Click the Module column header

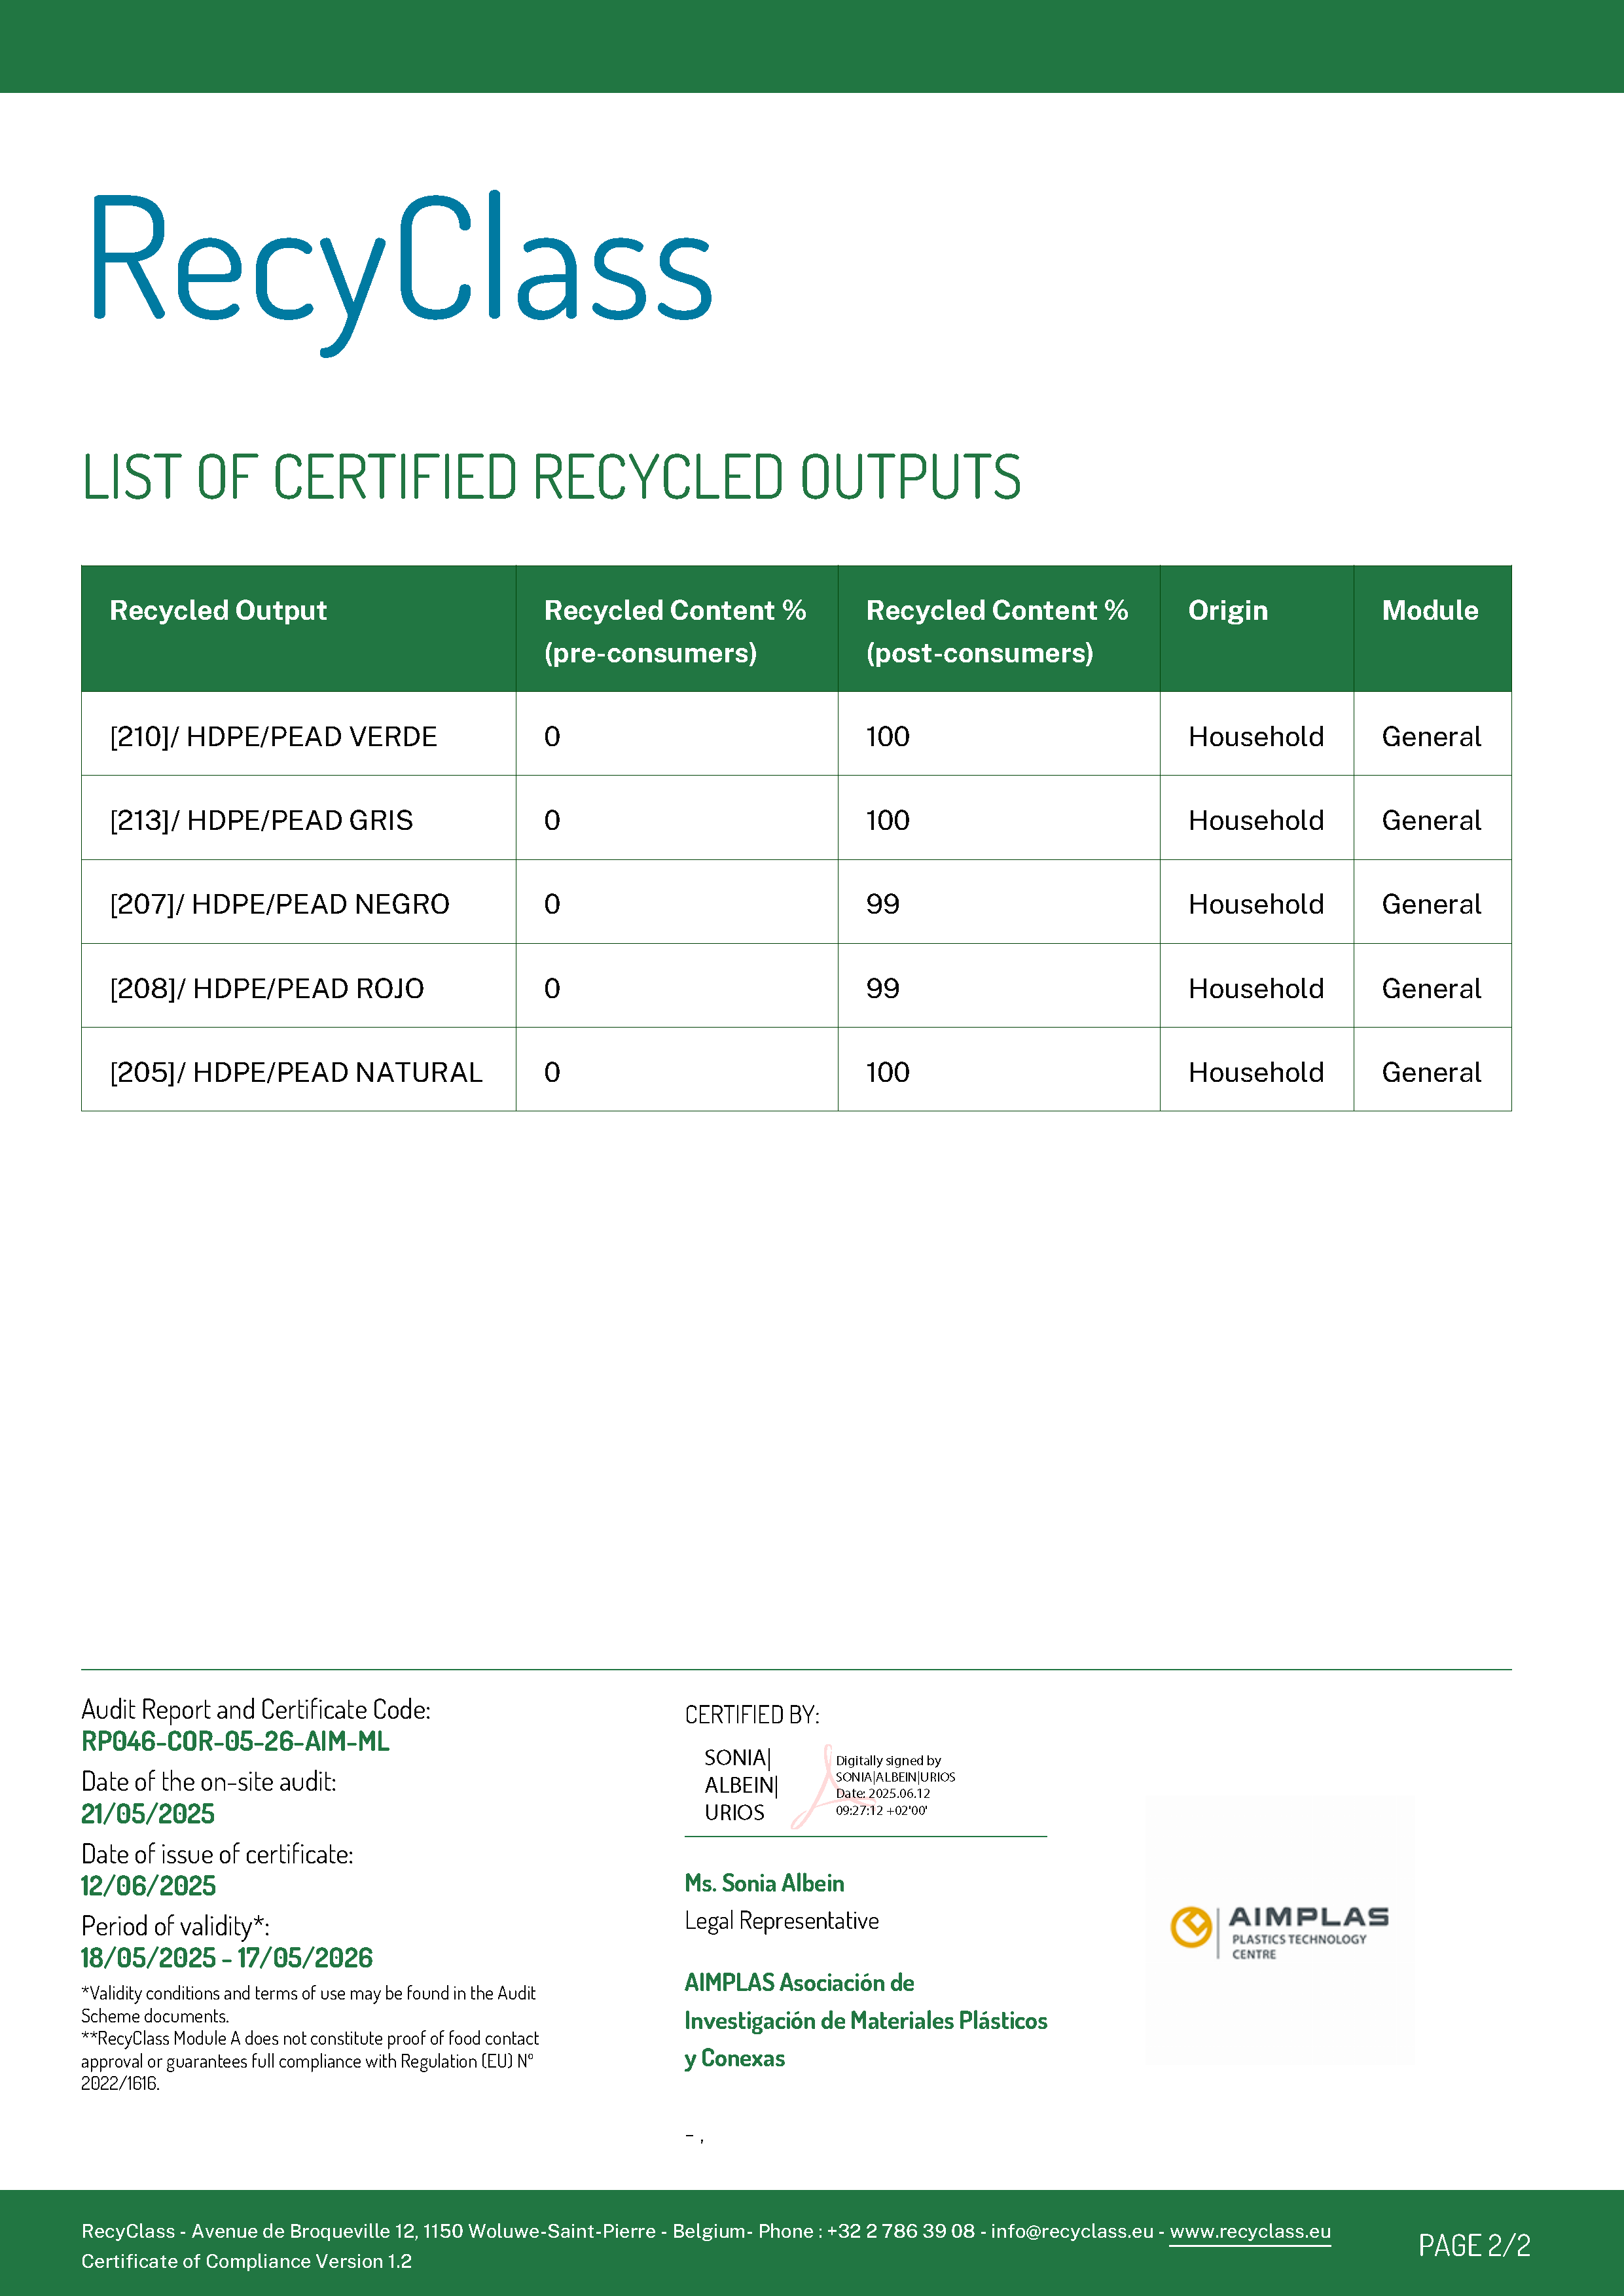coord(1429,610)
